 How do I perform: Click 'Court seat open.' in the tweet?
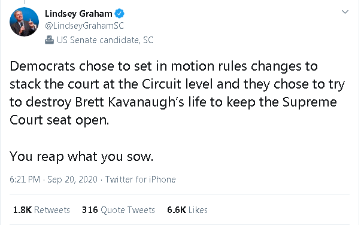point(59,120)
